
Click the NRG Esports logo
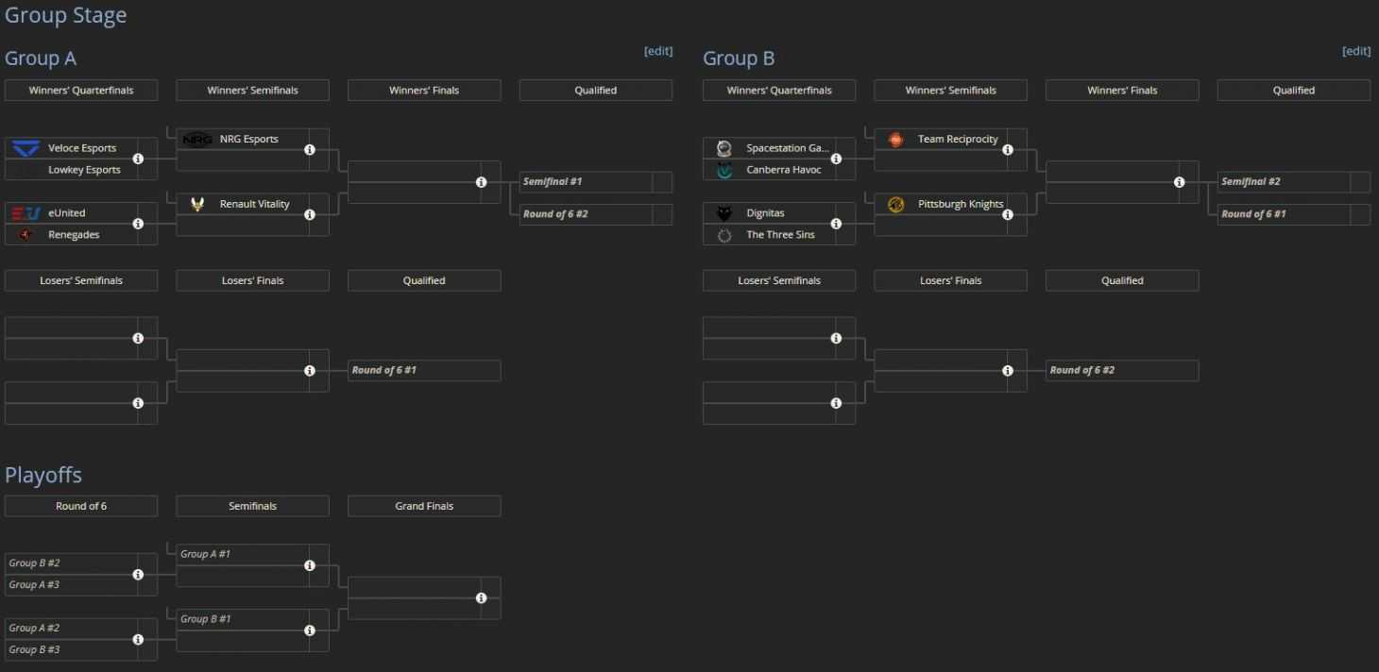[197, 140]
